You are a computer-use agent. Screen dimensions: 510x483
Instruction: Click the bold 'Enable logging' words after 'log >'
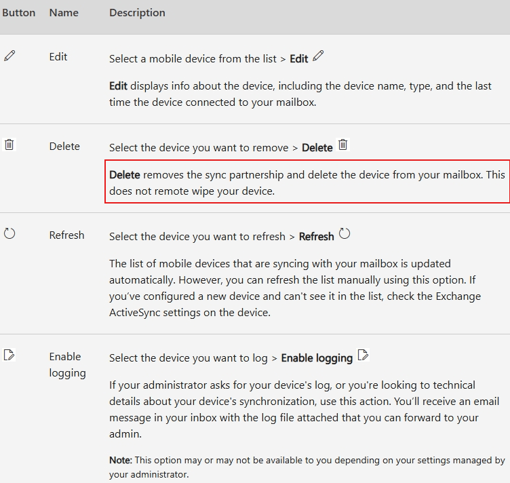coord(317,358)
